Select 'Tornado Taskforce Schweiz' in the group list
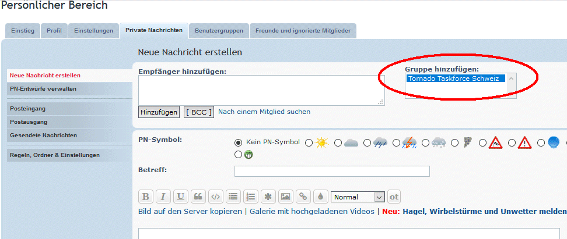Image resolution: width=567 pixels, height=239 pixels. point(455,79)
